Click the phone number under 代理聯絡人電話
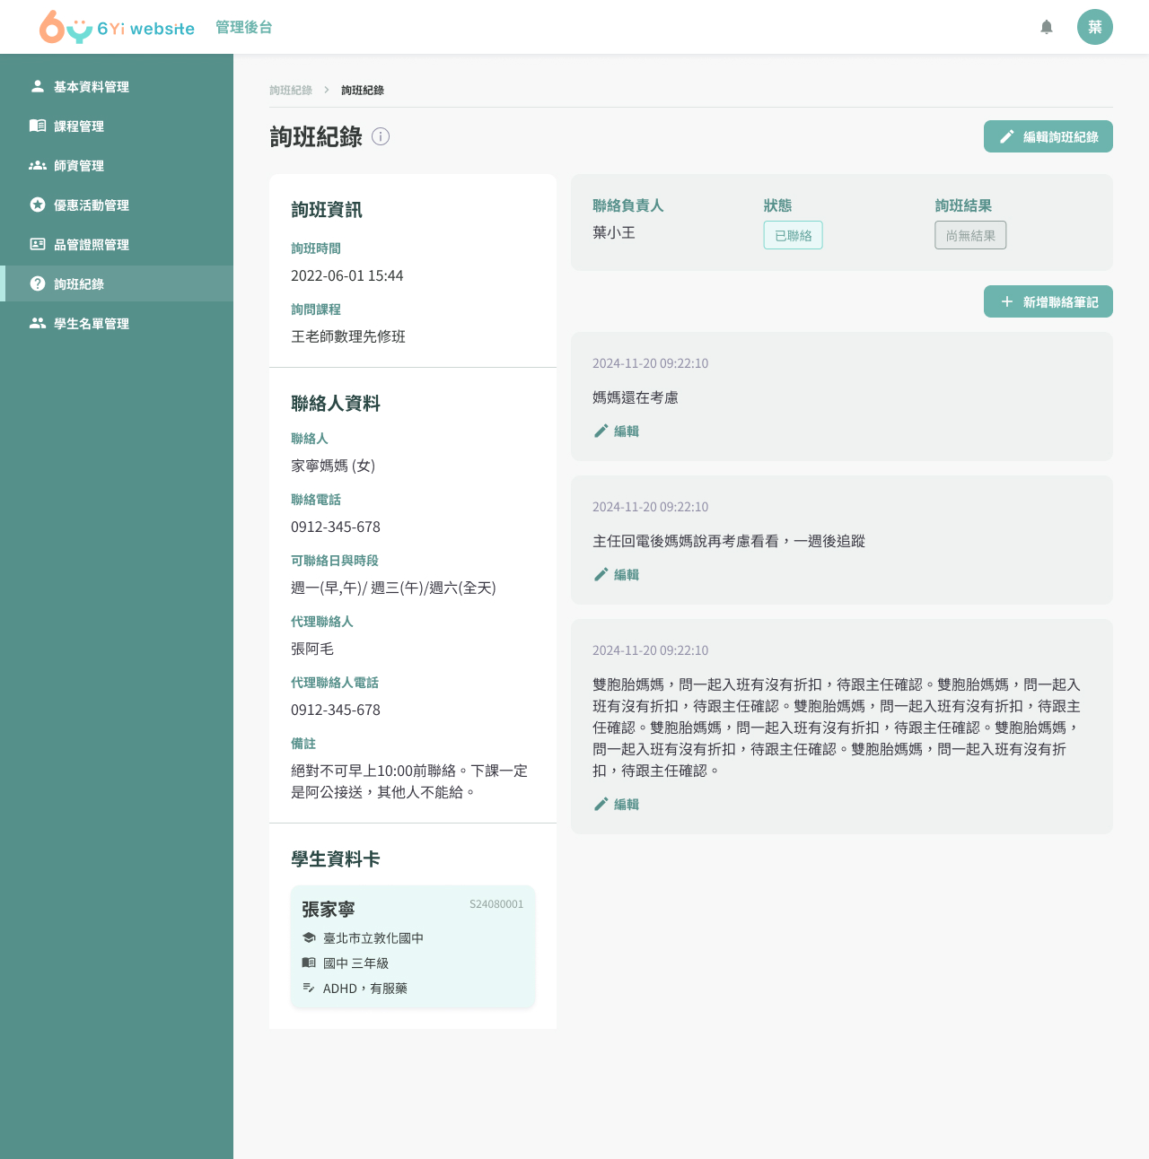Viewport: 1149px width, 1159px height. coord(336,710)
